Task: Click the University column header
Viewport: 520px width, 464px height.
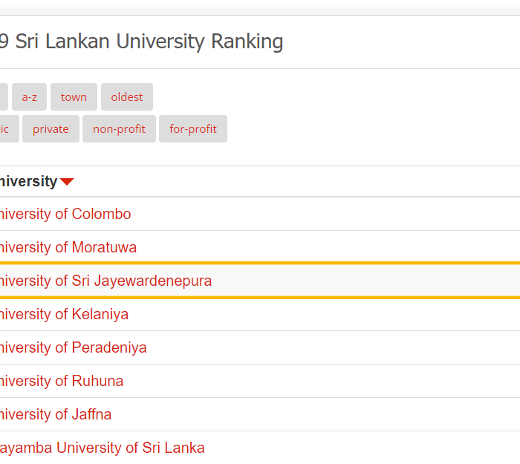Action: (28, 181)
